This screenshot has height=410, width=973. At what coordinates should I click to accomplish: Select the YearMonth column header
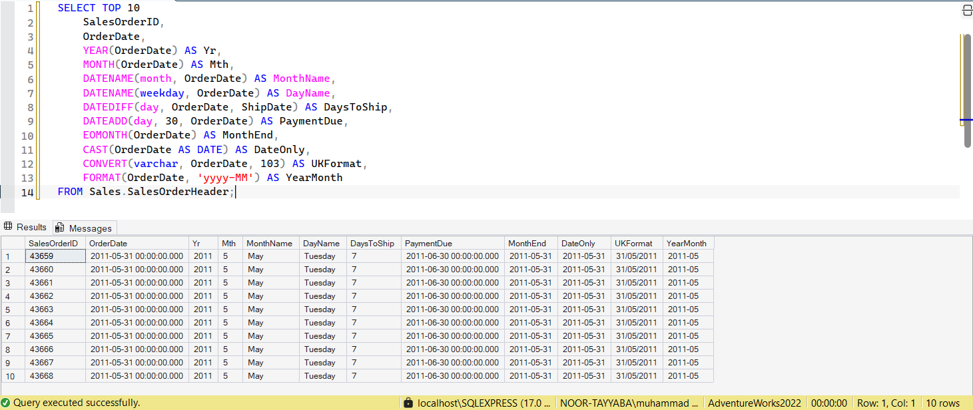688,243
